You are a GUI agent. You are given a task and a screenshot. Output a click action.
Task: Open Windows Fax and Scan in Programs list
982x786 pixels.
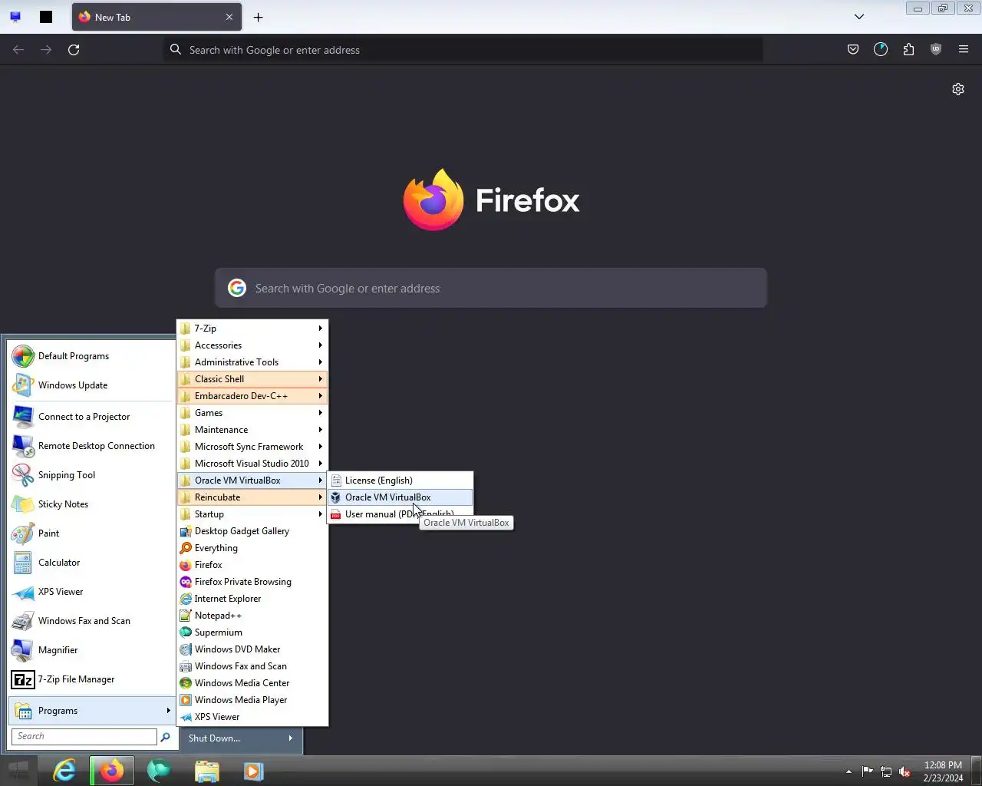pos(252,666)
